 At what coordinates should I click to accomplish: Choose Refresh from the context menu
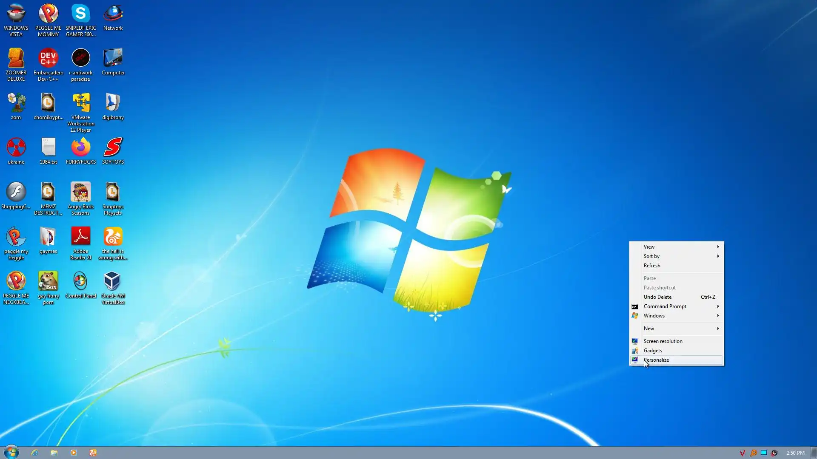[652, 266]
